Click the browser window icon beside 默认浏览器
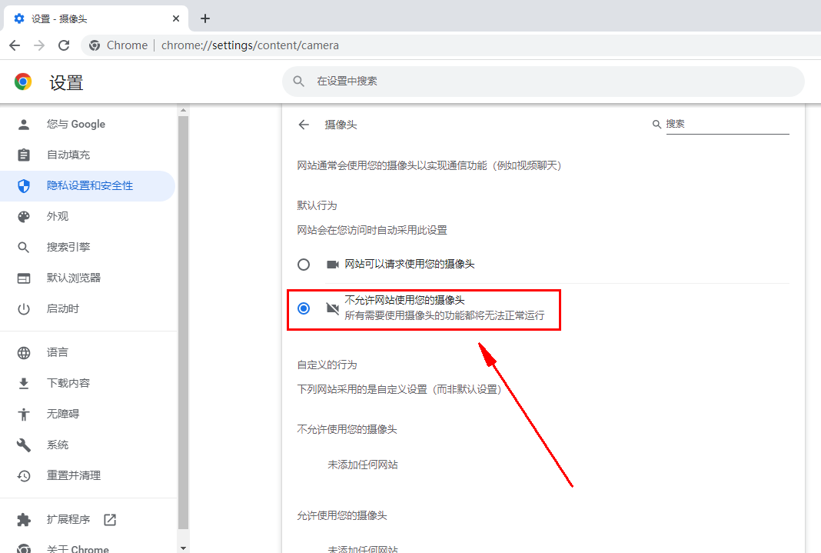This screenshot has width=821, height=553. 24,278
